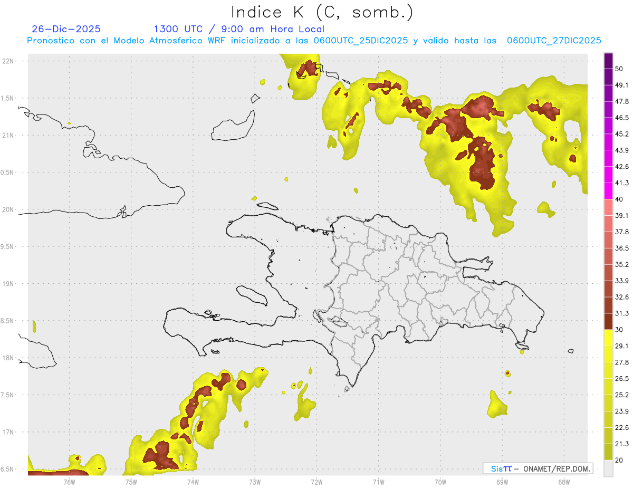
Task: Pick the dark brown swatch between 30 and 31.3
Action: 609,321
